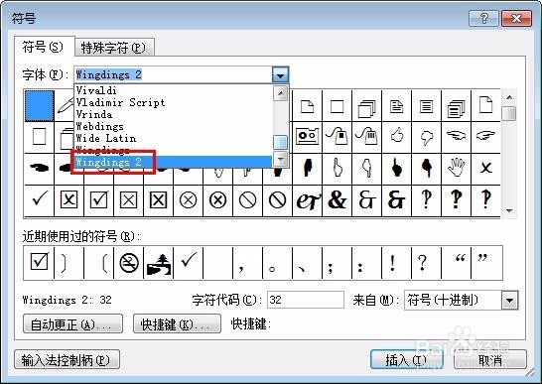Open the font (字体) dropdown arrow
The image size is (542, 384).
(280, 74)
